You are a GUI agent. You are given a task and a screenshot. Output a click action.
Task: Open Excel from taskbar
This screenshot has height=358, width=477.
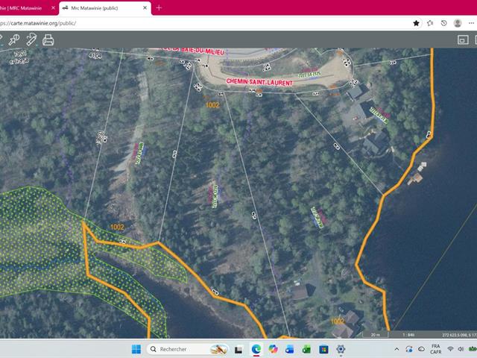click(306, 349)
